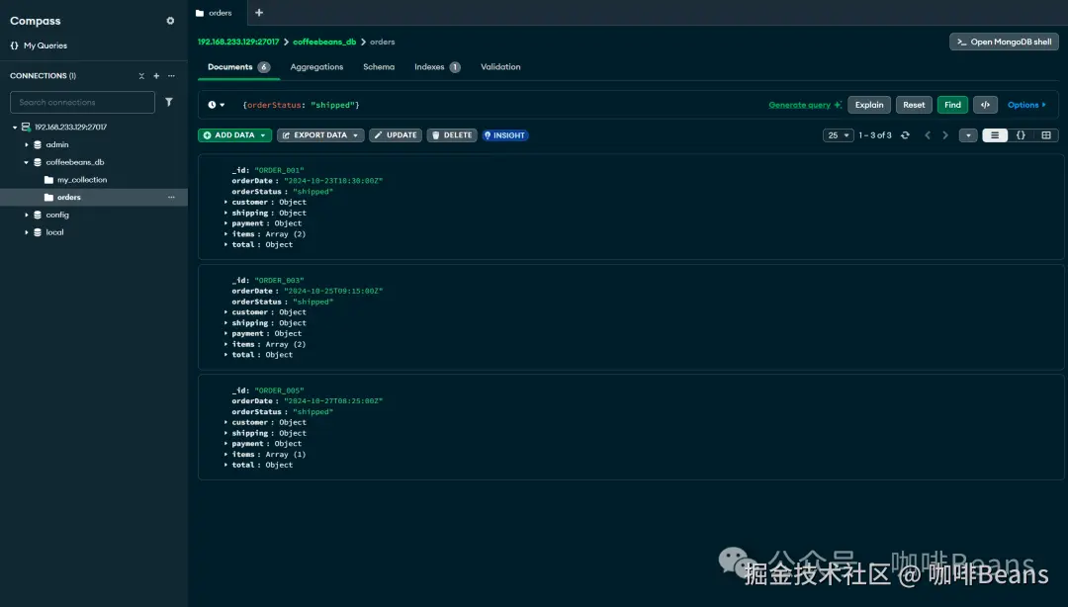
Task: Expand the local database
Action: coord(27,232)
